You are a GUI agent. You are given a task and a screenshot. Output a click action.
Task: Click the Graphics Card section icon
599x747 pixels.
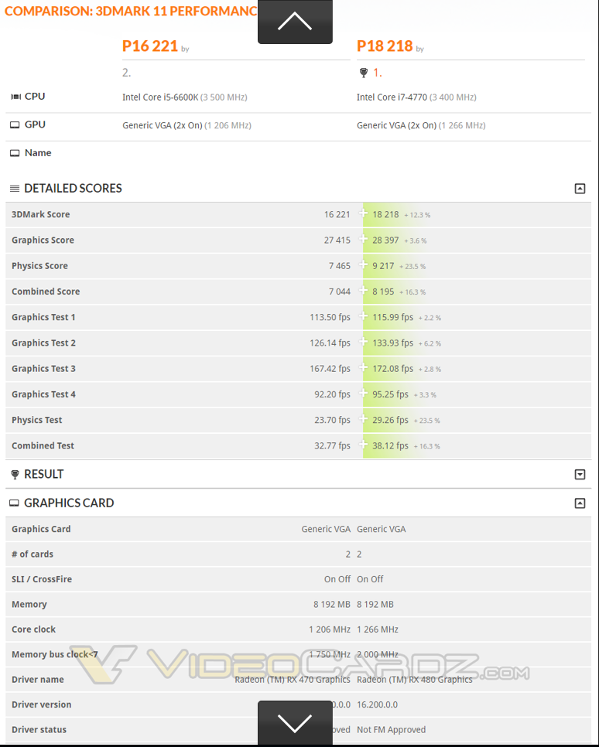(x=14, y=503)
